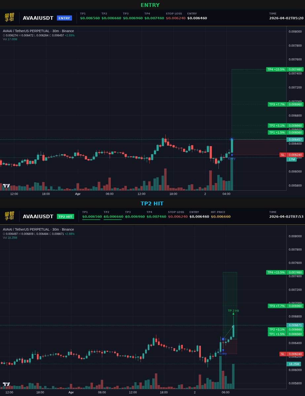Click the yellow HIT PRICE value $0.006660
This screenshot has width=305, height=396.
click(x=221, y=216)
